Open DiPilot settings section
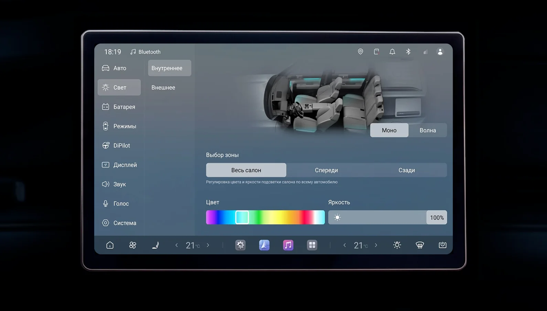 click(119, 145)
